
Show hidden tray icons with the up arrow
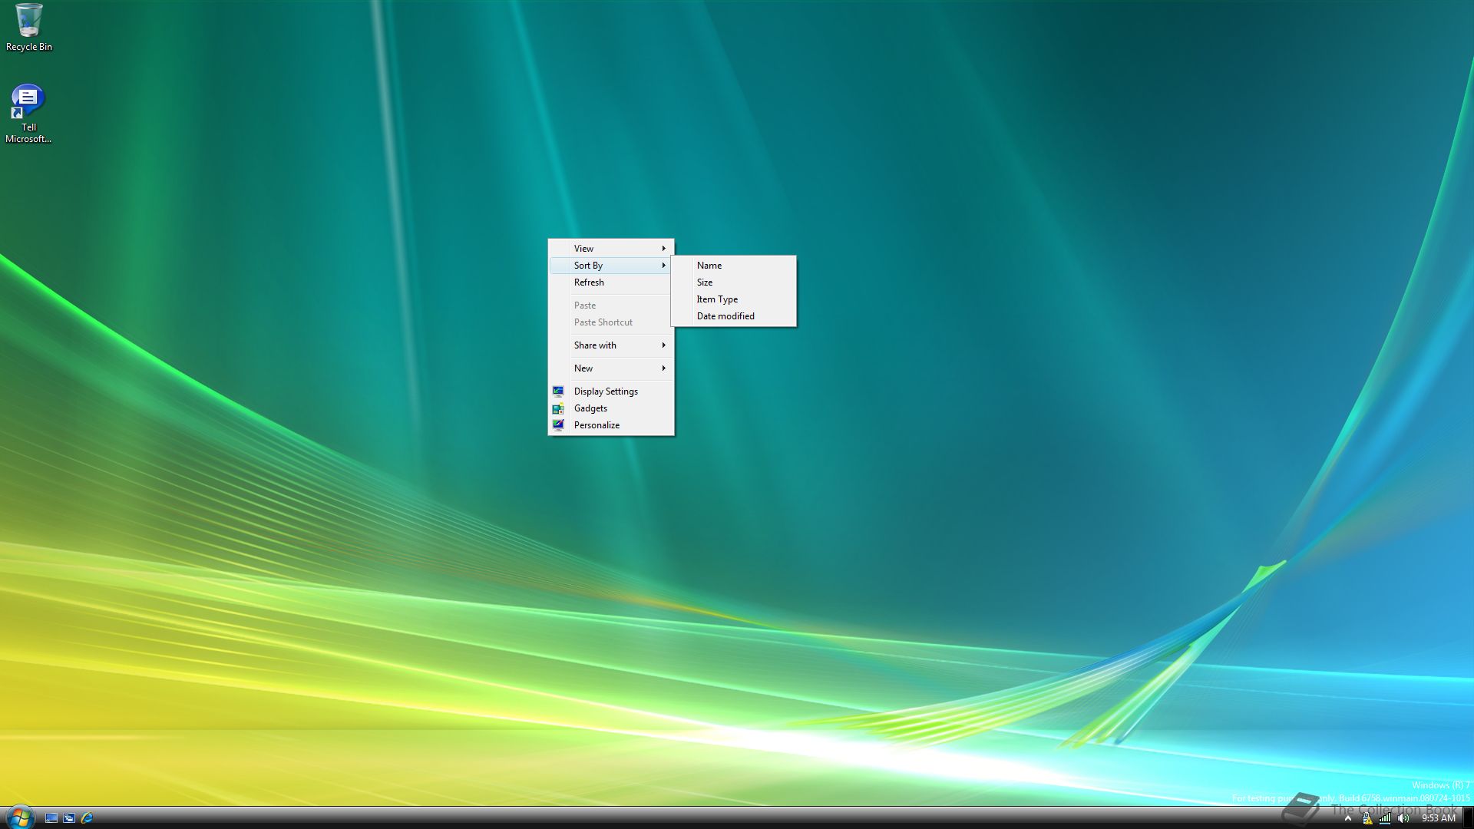click(1348, 818)
